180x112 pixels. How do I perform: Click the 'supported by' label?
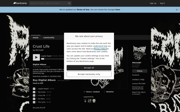pyautogui.click(x=88, y=97)
